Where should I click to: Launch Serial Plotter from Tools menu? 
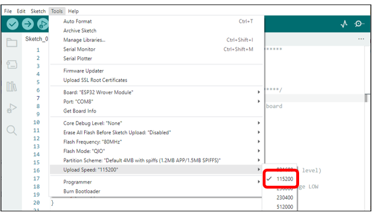pyautogui.click(x=156, y=59)
